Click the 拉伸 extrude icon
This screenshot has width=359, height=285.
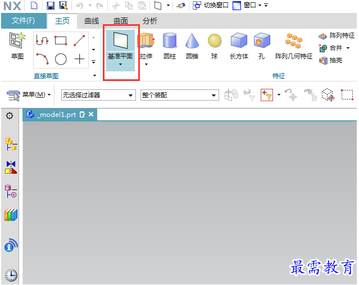click(146, 41)
